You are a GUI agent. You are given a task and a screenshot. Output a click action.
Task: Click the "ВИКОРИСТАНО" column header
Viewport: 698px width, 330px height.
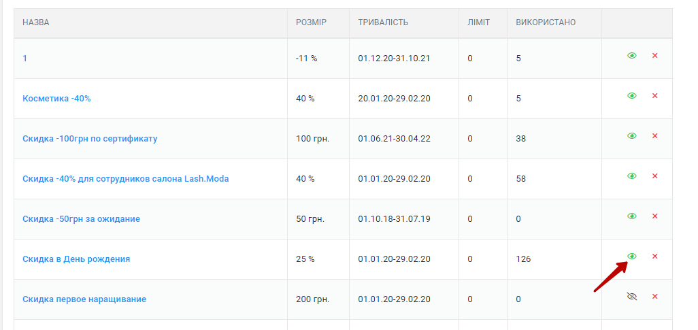[x=546, y=22]
